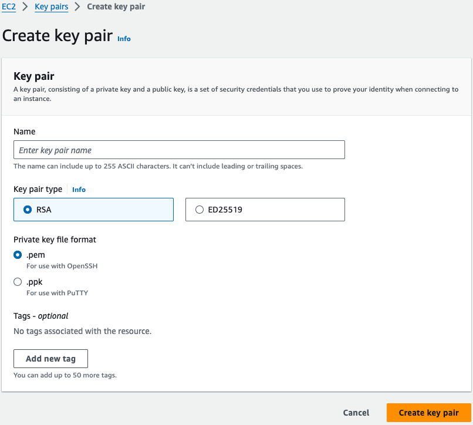Click the Enter key pair name field
Screen dimensions: 473x425
(179, 150)
